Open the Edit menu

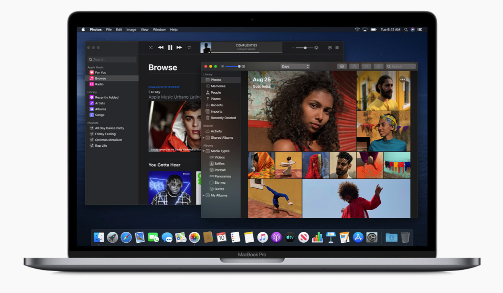[119, 29]
